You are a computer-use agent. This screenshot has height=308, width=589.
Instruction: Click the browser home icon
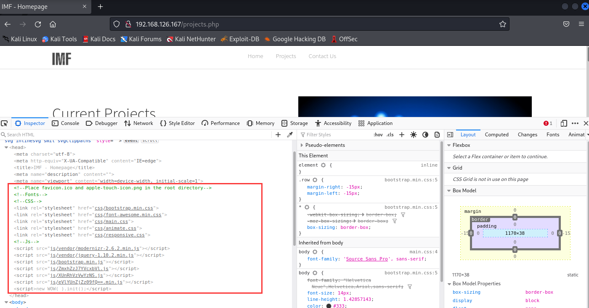53,24
